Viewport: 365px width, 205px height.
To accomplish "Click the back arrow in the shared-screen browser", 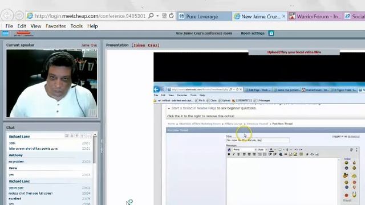I will point(156,89).
